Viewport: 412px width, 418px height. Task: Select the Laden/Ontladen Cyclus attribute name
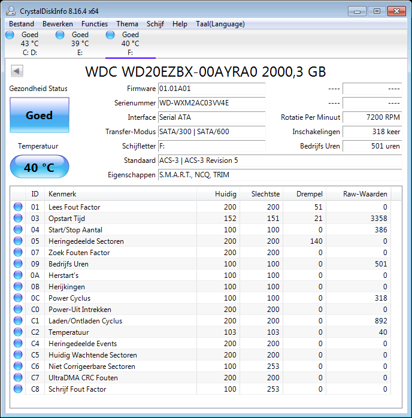[85, 321]
